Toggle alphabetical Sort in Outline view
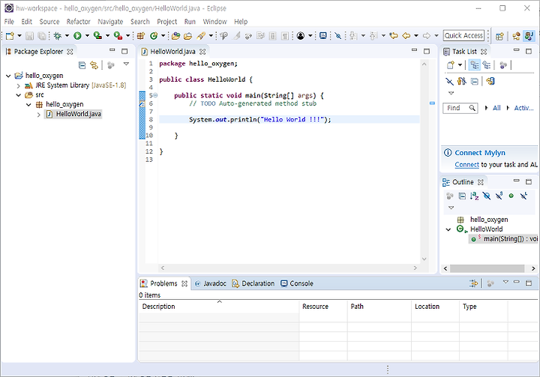This screenshot has height=377, width=540. click(474, 196)
